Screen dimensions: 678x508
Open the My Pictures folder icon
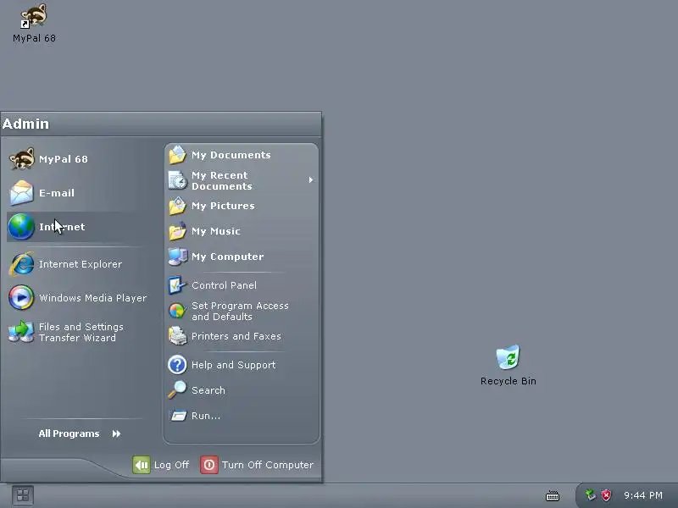tap(177, 206)
